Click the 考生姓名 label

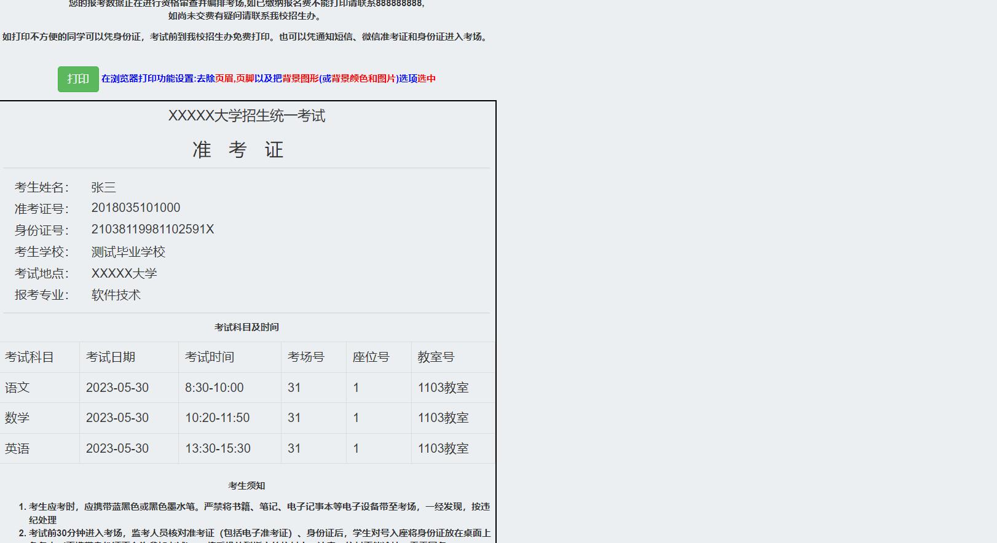(42, 187)
